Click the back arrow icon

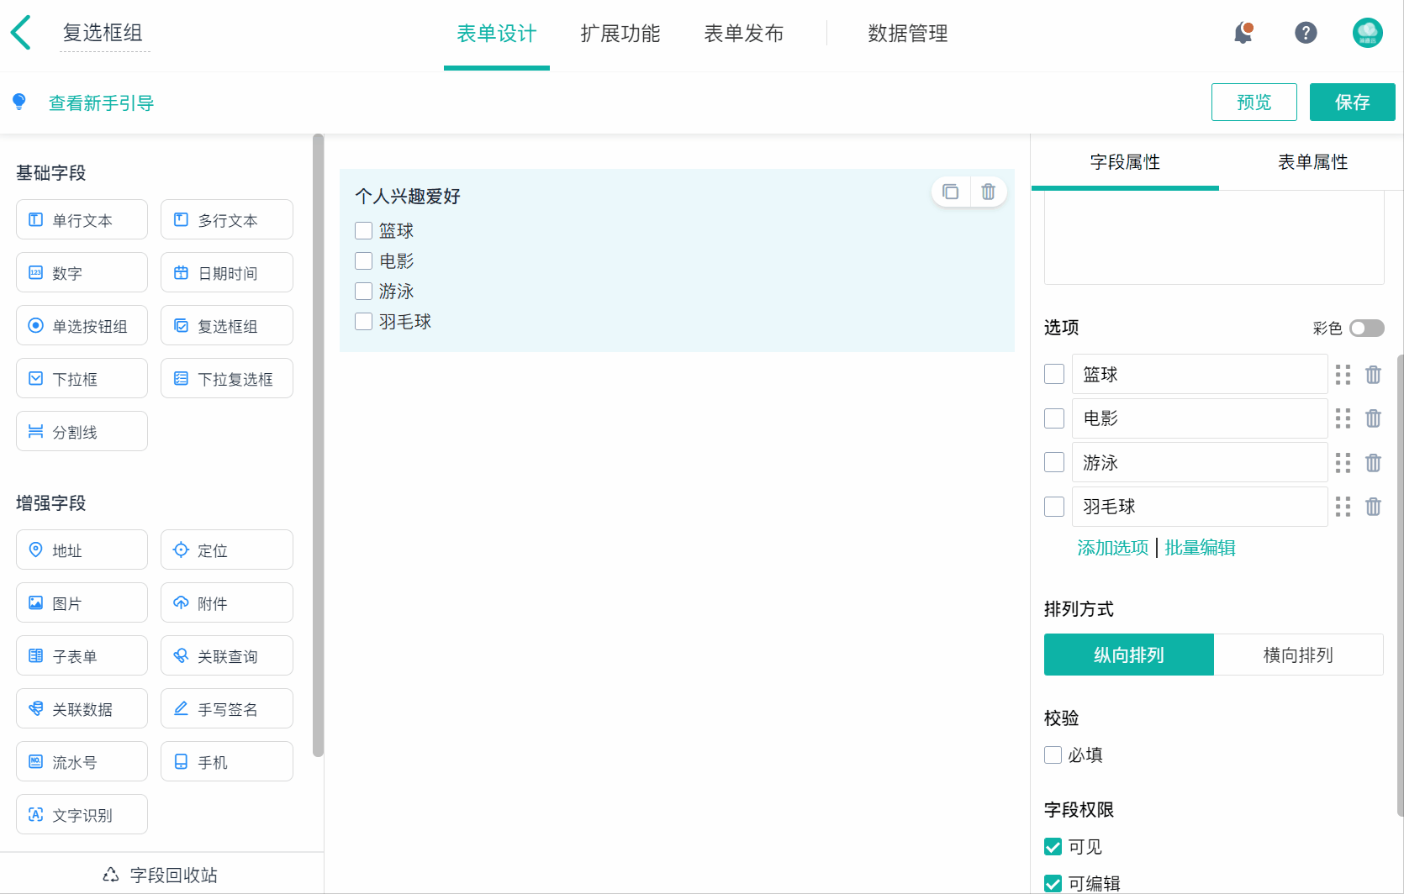[21, 33]
